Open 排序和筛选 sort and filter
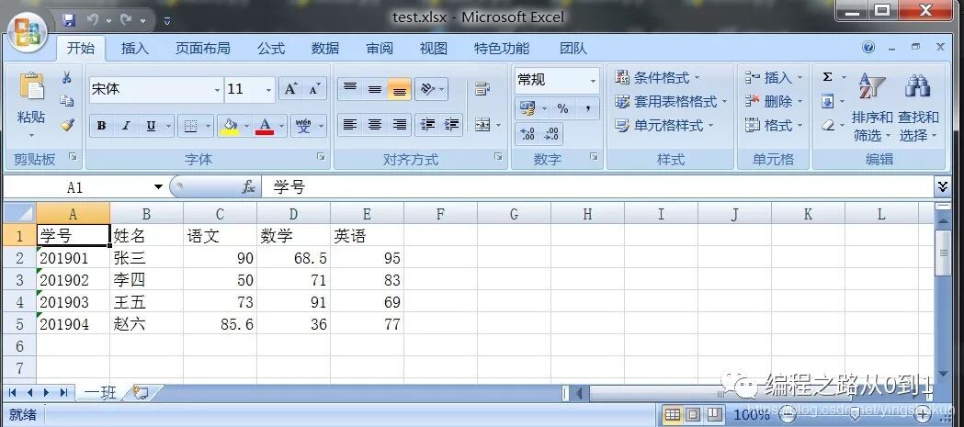 tap(872, 107)
